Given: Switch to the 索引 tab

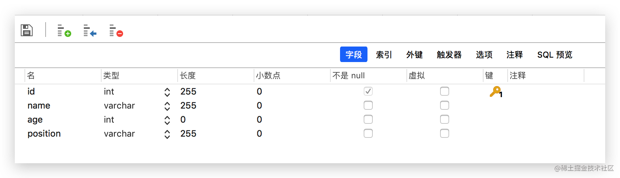Looking at the screenshot, I should pyautogui.click(x=384, y=55).
